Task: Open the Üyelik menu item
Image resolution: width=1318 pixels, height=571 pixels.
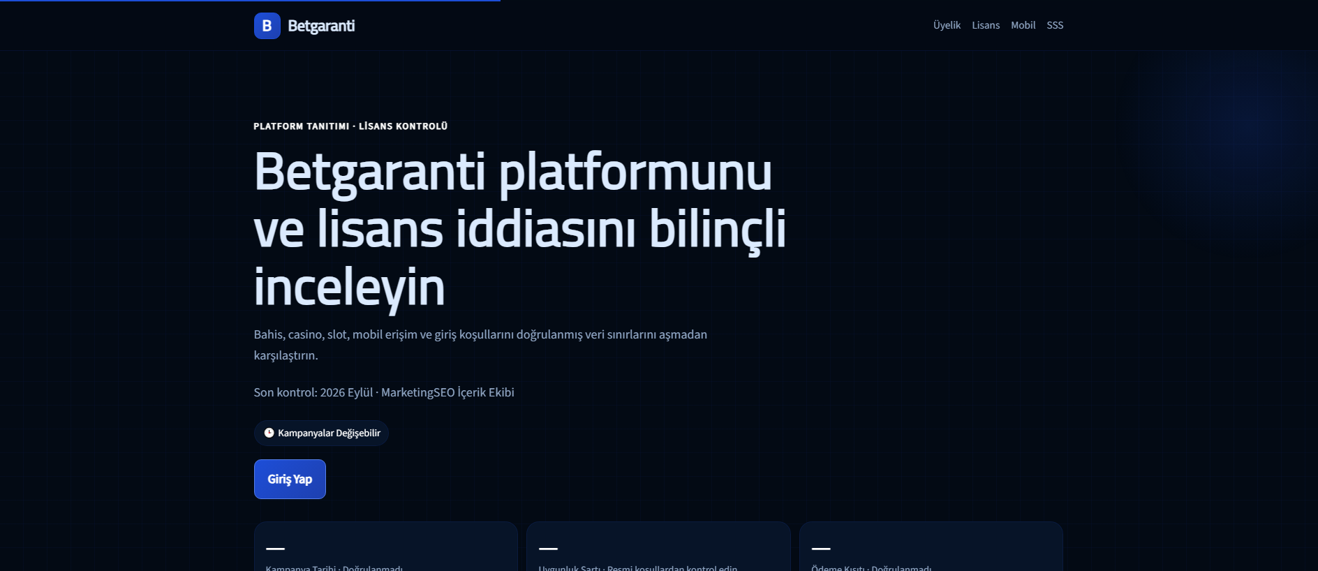Action: [x=947, y=25]
